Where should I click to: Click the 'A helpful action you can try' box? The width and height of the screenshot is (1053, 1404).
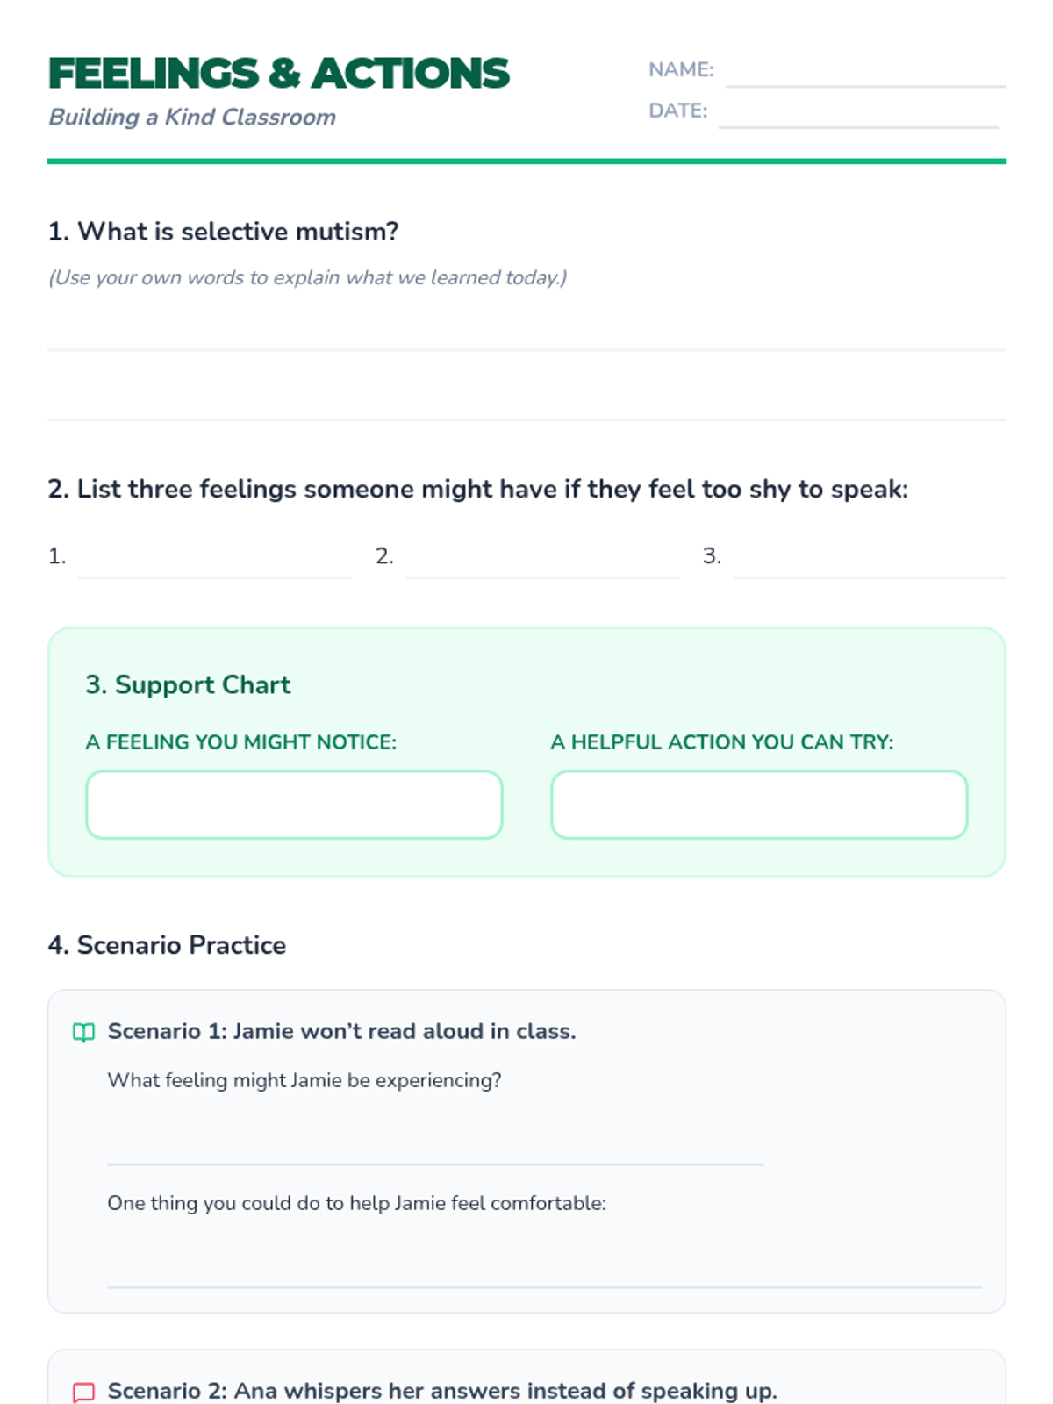[759, 805]
